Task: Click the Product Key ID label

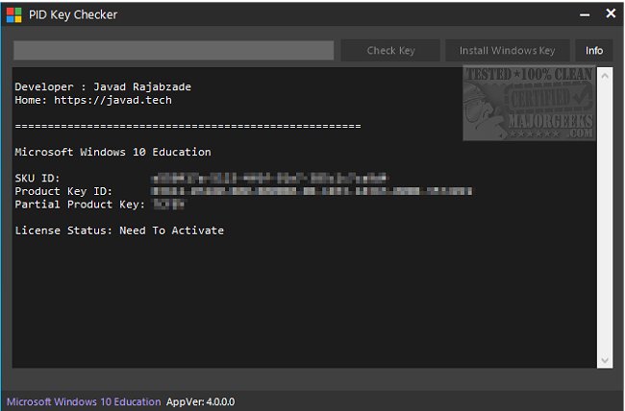Action: tap(63, 191)
